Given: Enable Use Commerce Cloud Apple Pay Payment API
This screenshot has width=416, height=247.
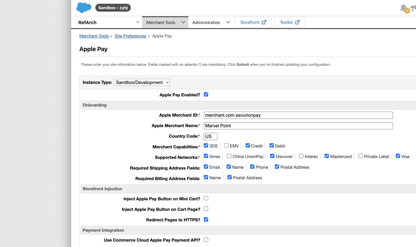Looking at the screenshot, I should [x=206, y=240].
